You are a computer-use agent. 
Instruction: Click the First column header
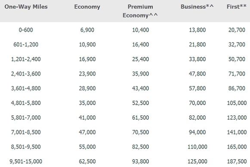237,7
